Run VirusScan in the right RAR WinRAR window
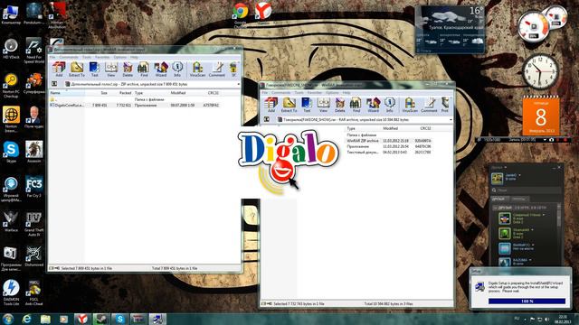579x325 pixels. (410, 105)
